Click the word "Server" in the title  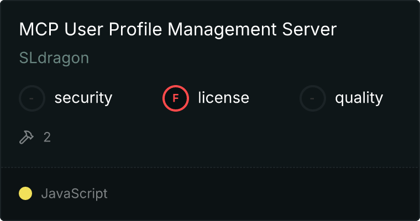coord(311,30)
